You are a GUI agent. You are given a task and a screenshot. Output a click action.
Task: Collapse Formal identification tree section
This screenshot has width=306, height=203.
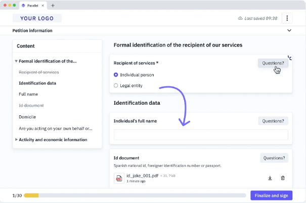pos(16,61)
